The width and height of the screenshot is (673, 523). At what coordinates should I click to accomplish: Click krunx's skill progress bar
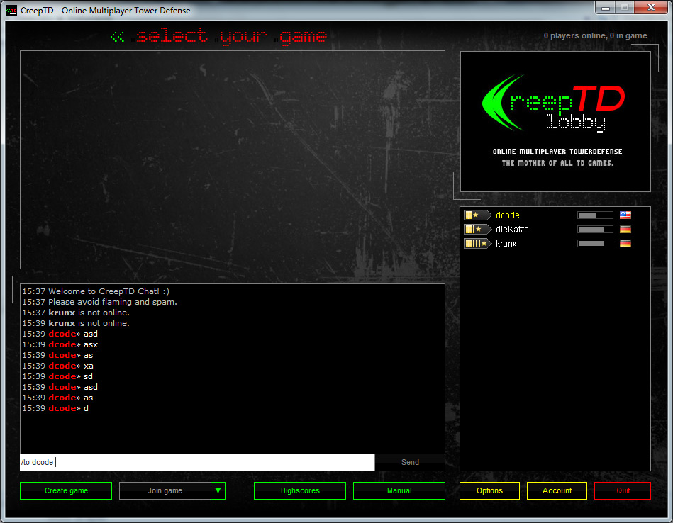point(595,243)
